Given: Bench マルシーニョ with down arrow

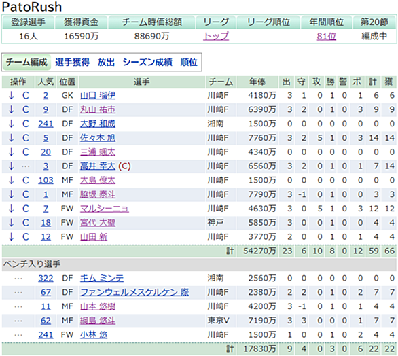Looking at the screenshot, I should [11, 209].
